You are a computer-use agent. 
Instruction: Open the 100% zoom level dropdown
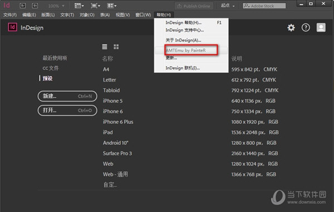[56, 6]
